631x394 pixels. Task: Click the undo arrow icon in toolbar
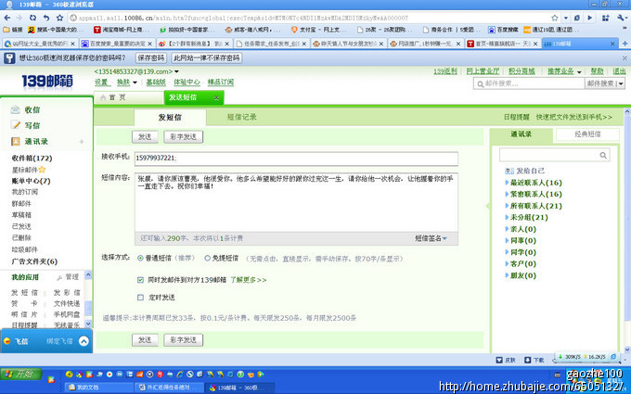[x=46, y=18]
